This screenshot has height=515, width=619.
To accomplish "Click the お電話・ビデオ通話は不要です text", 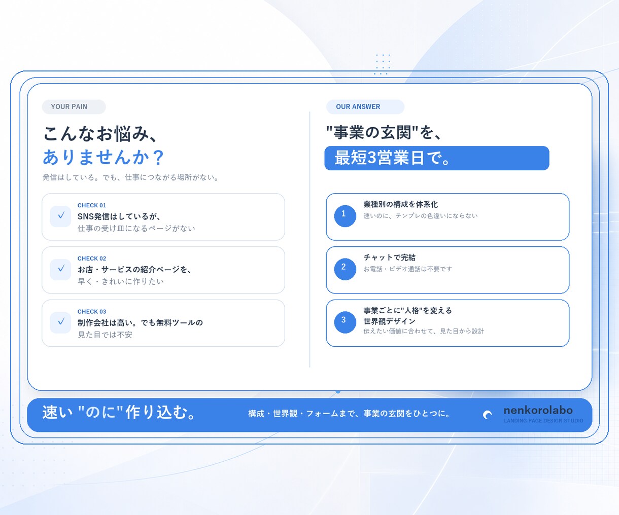I will coord(407,269).
